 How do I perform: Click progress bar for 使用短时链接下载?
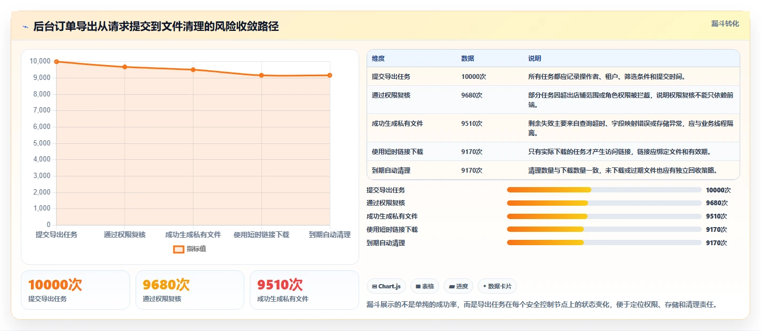click(x=604, y=230)
